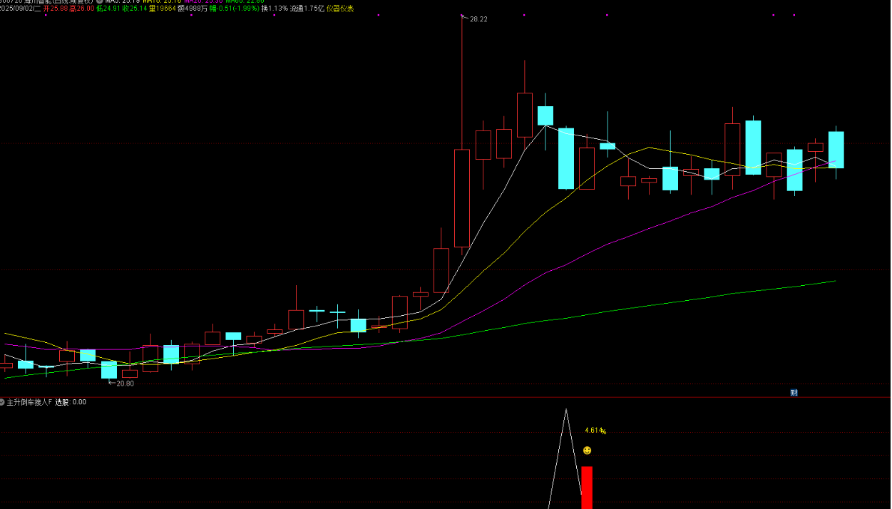
Task: Click the 20.80 low price label
Action: [124, 384]
